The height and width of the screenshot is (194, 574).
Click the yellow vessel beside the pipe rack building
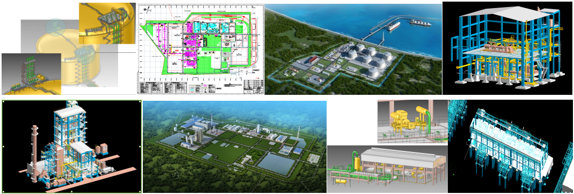(355, 162)
